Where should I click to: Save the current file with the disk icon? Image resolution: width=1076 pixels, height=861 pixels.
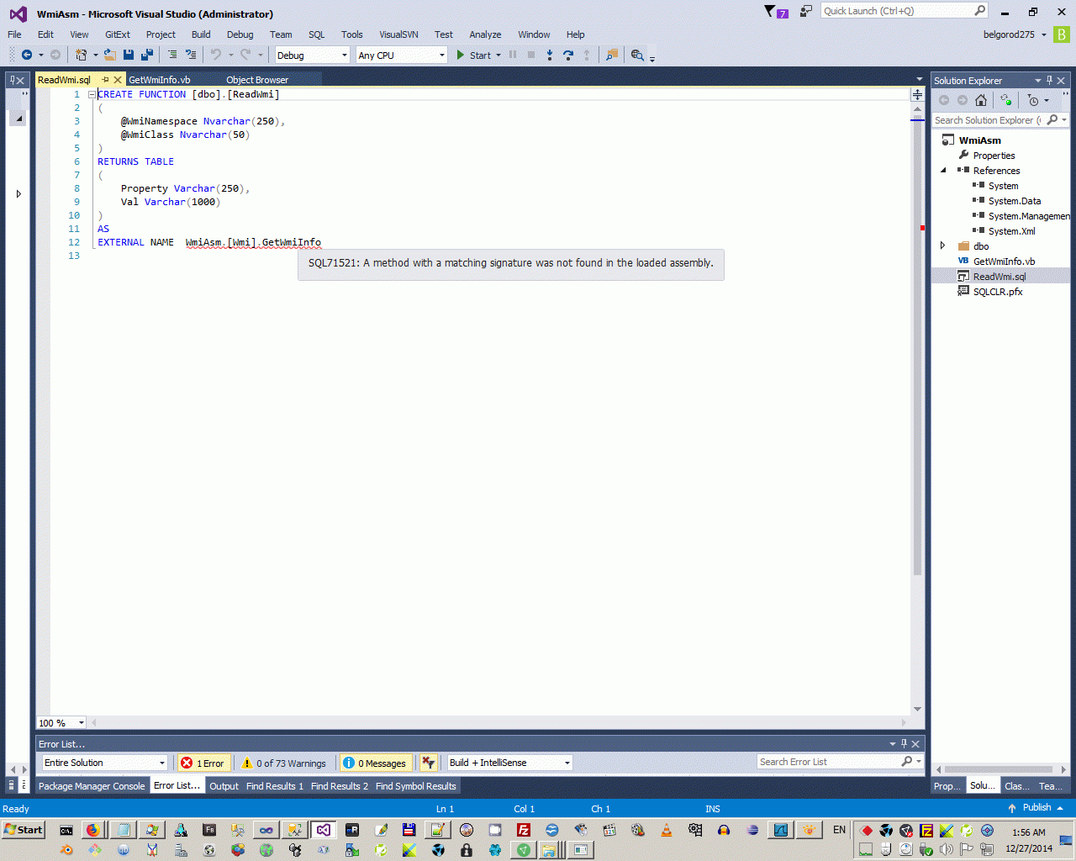click(x=129, y=55)
